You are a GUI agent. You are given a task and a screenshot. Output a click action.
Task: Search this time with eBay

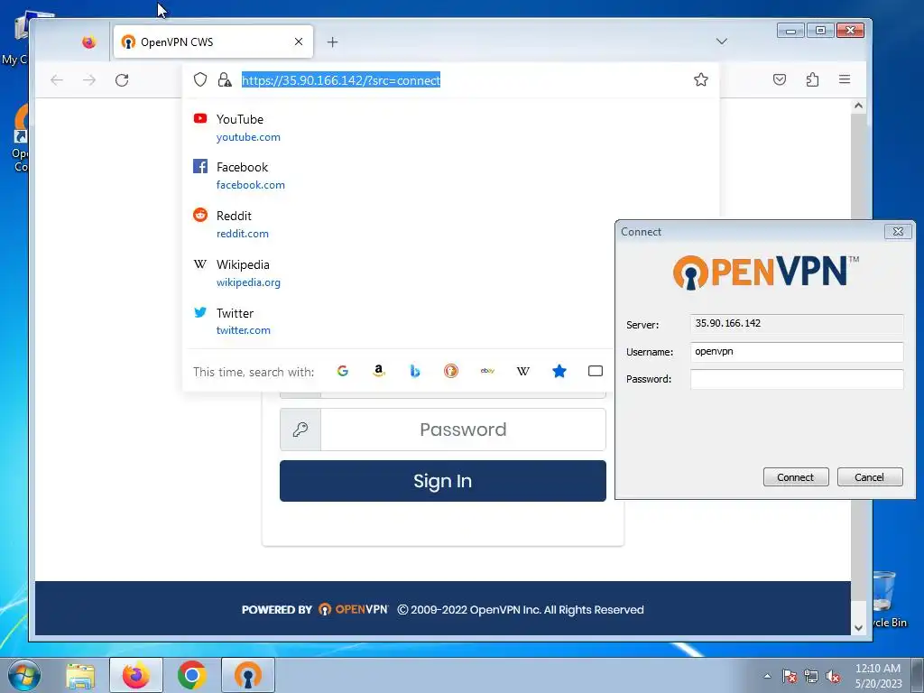(487, 371)
